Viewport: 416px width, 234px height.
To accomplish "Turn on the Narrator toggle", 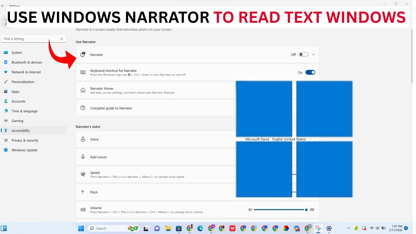I will point(304,55).
